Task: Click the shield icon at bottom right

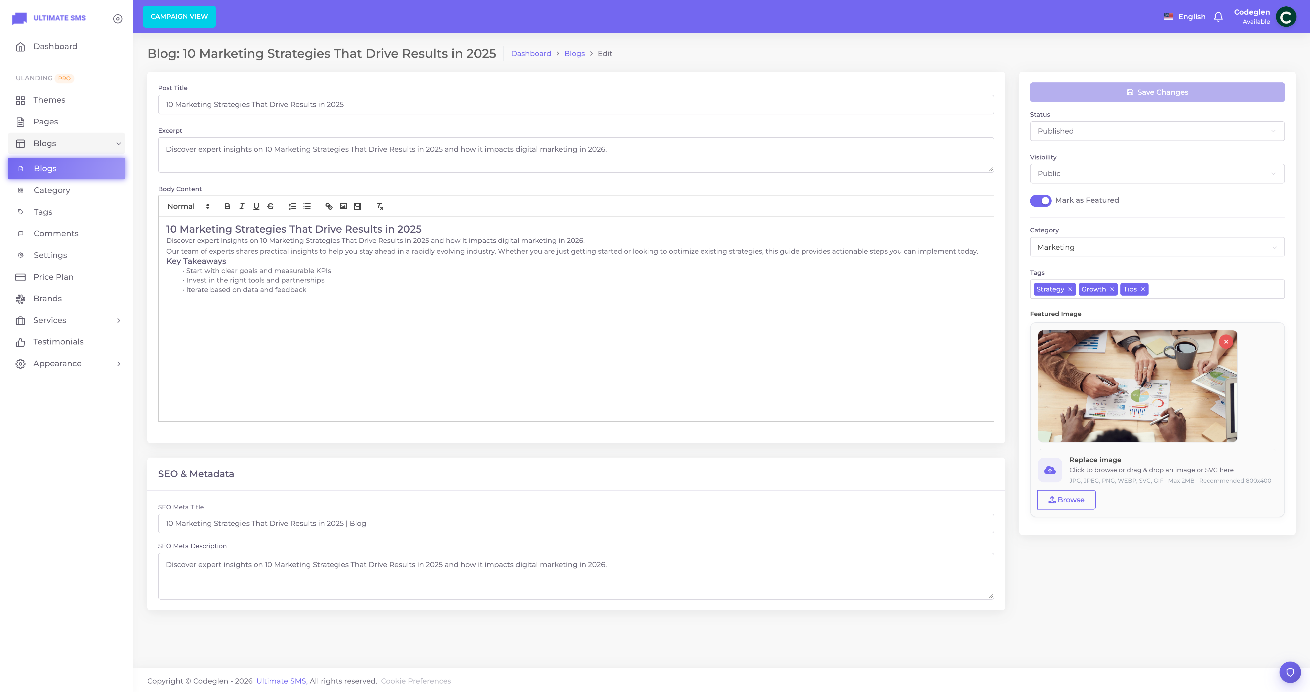Action: point(1290,672)
